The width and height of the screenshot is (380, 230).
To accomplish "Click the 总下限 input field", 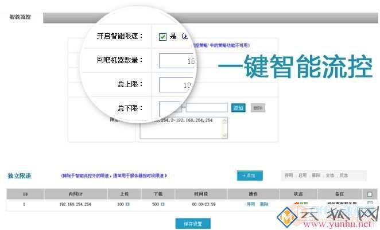I will (x=170, y=108).
